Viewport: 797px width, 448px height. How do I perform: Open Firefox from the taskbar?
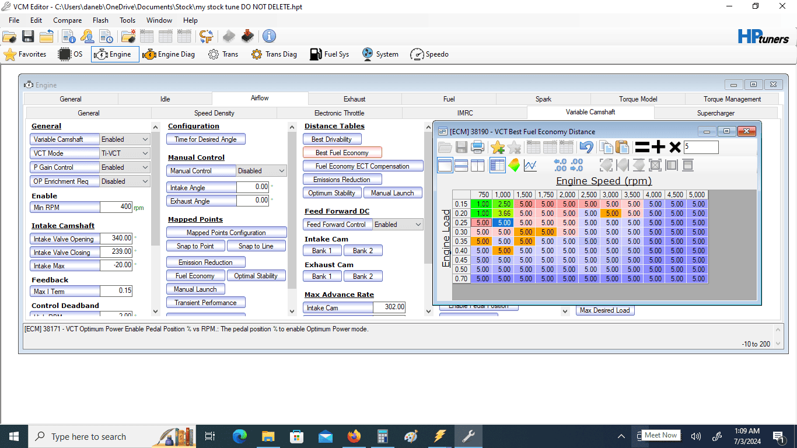pyautogui.click(x=354, y=436)
